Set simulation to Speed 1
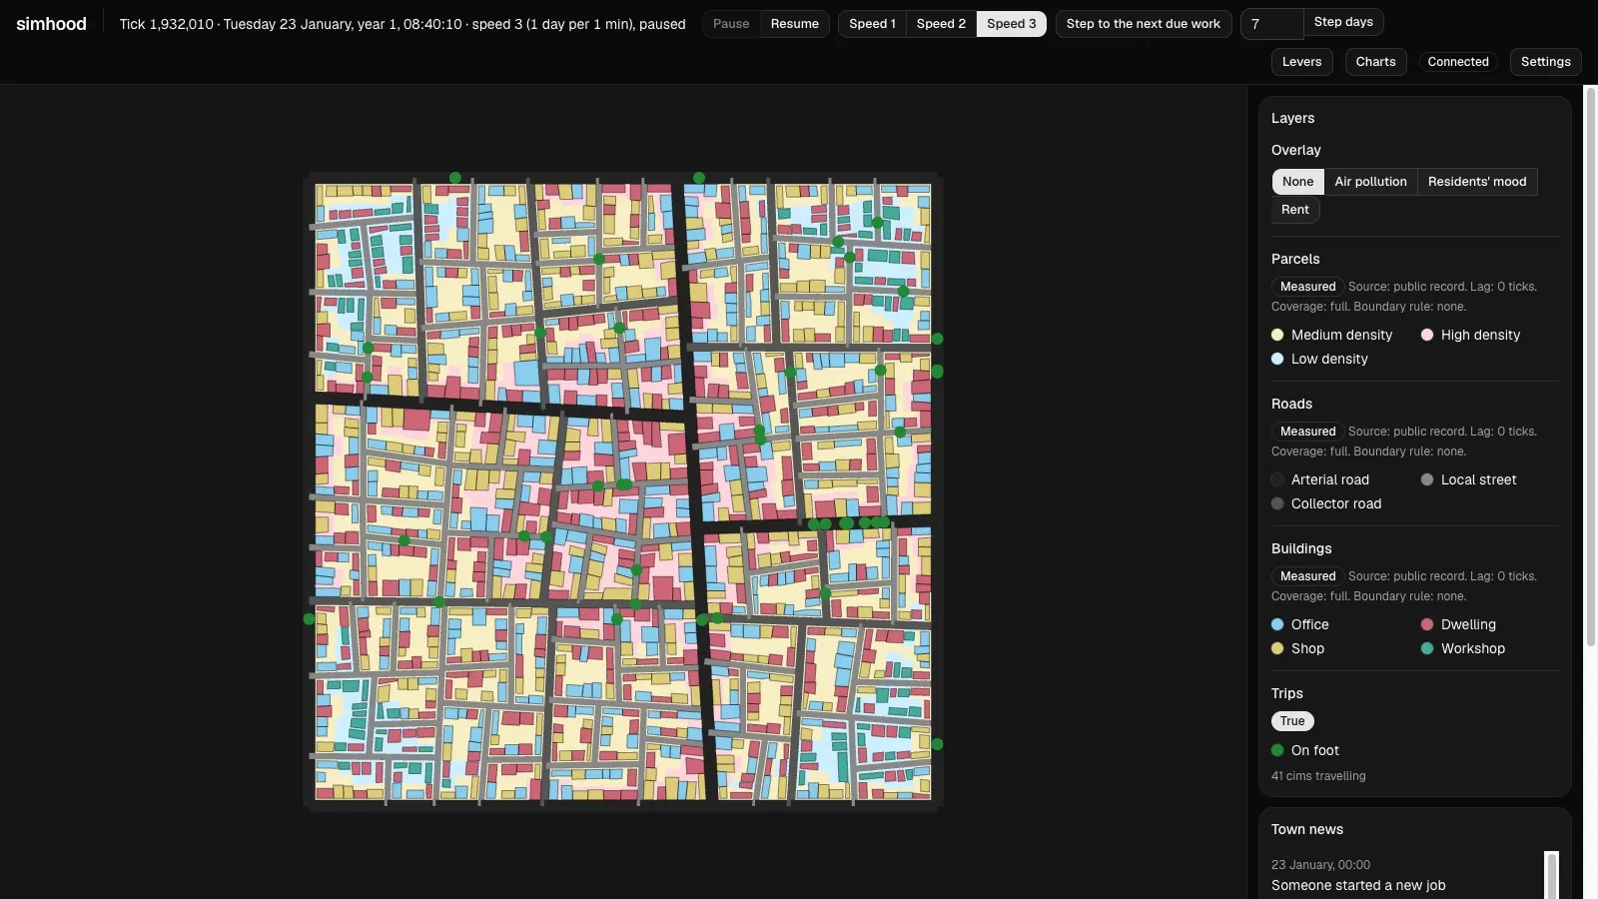This screenshot has height=899, width=1598. 872,24
